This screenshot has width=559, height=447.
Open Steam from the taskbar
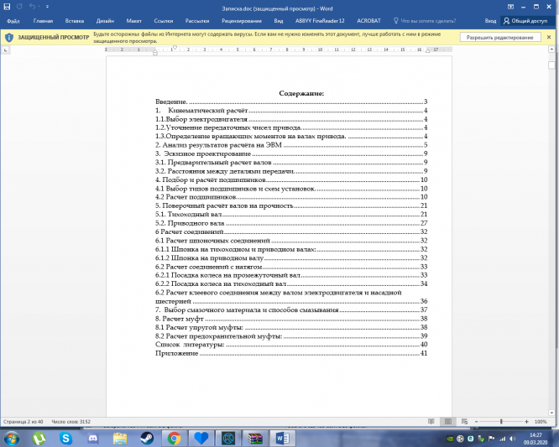(147, 439)
